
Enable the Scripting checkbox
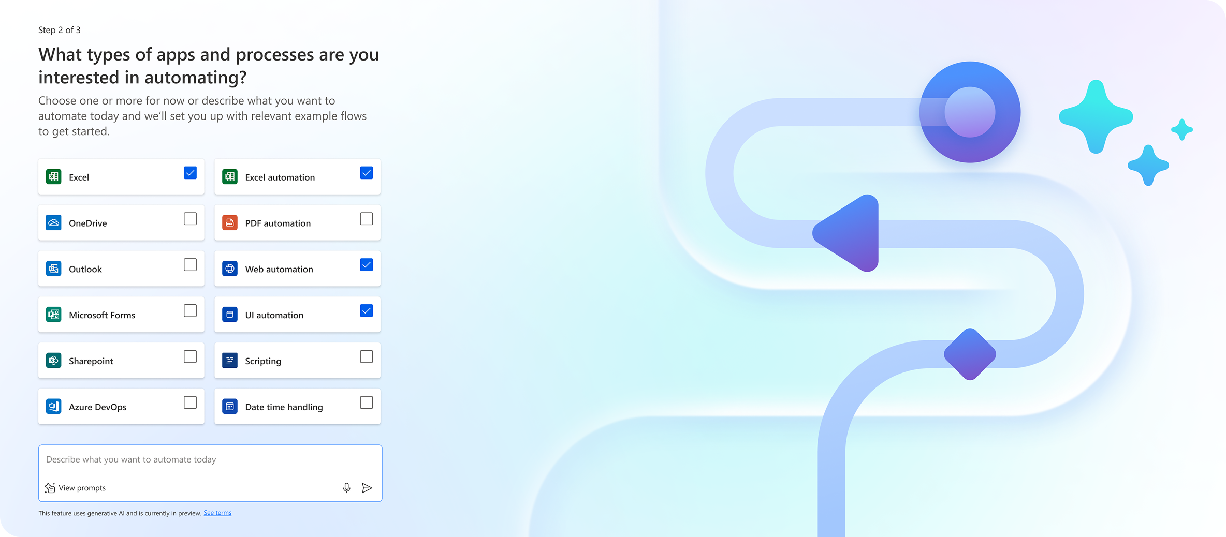coord(367,357)
